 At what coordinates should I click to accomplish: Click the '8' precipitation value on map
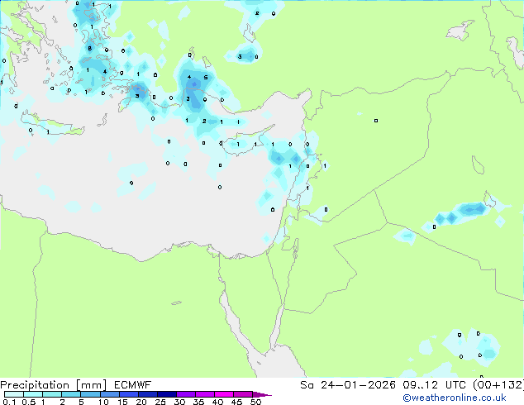[x=89, y=49]
